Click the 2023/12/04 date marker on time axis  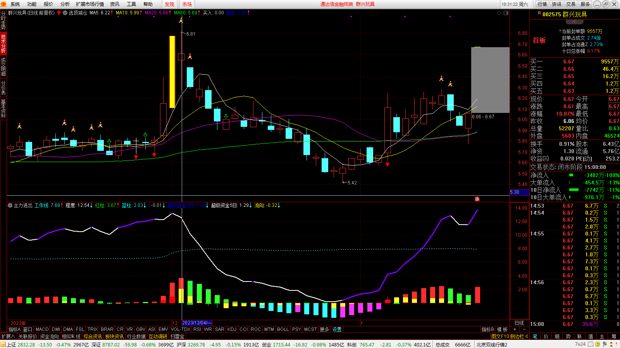pyautogui.click(x=197, y=323)
